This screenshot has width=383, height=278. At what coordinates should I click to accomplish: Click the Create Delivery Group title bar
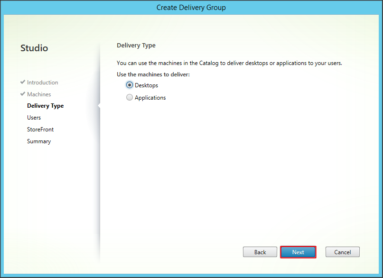191,8
